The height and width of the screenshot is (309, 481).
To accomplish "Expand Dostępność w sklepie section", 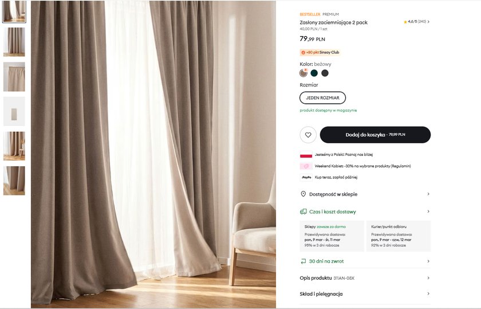I will coord(365,194).
